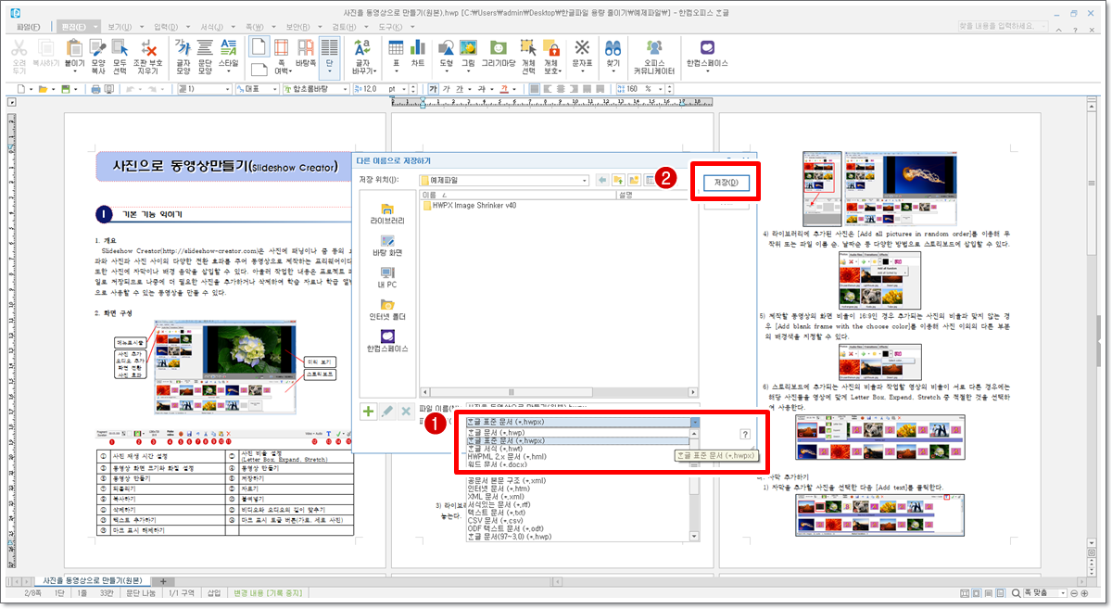Open the 검토 menu
The image size is (1112, 609).
click(345, 27)
